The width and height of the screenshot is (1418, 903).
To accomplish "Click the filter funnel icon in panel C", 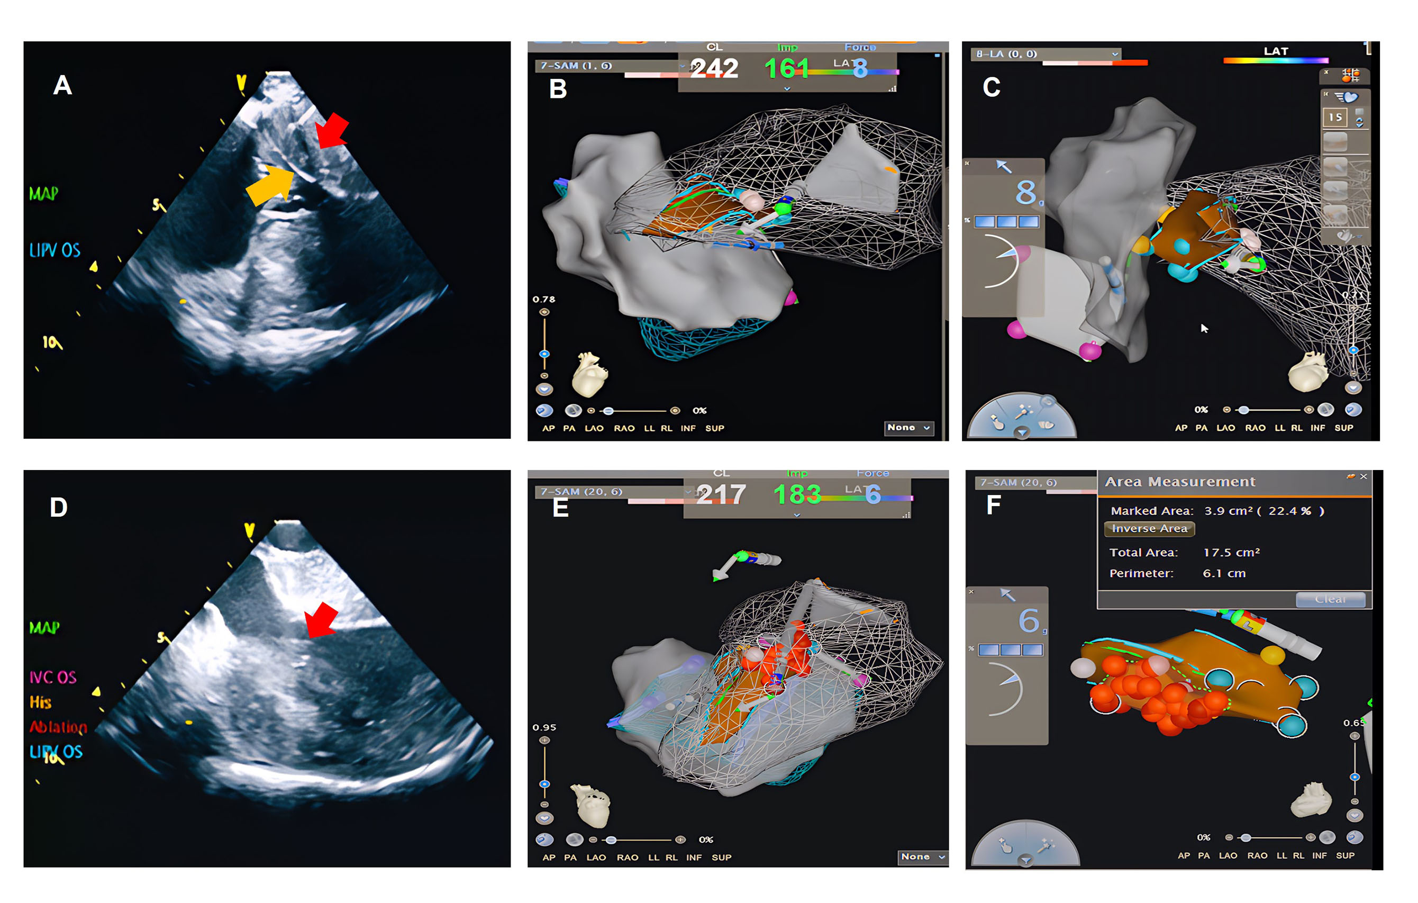I will point(1022,432).
